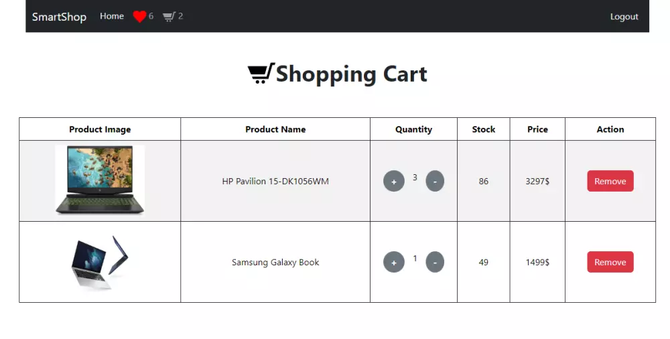
Task: Decrease HP Pavilion quantity with minus button
Action: (435, 181)
